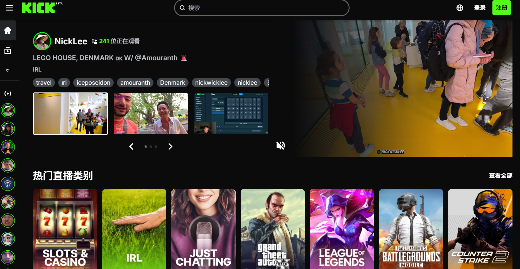Open the hamburger sidebar menu
Image resolution: width=520 pixels, height=269 pixels.
[x=9, y=8]
